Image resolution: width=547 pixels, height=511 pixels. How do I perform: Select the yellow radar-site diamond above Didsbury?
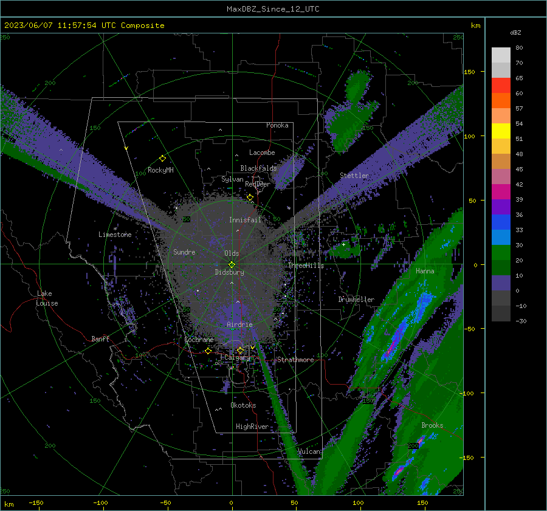[x=232, y=265]
